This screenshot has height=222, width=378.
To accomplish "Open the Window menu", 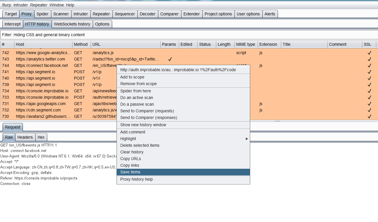I will [57, 5].
